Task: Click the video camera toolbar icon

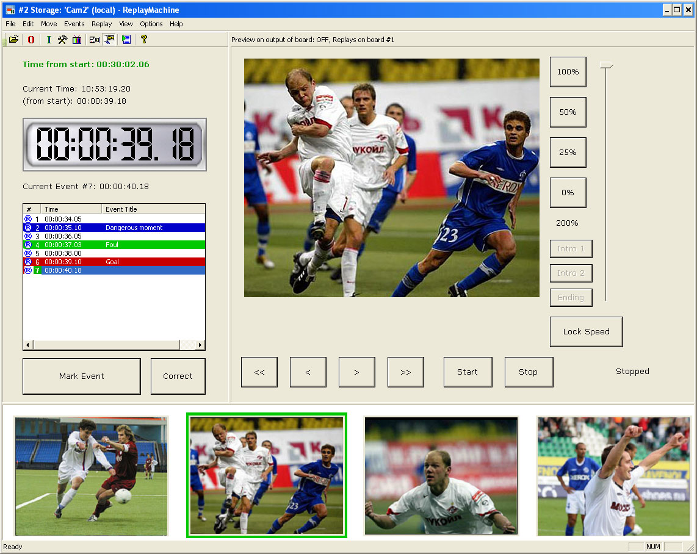Action: click(94, 40)
